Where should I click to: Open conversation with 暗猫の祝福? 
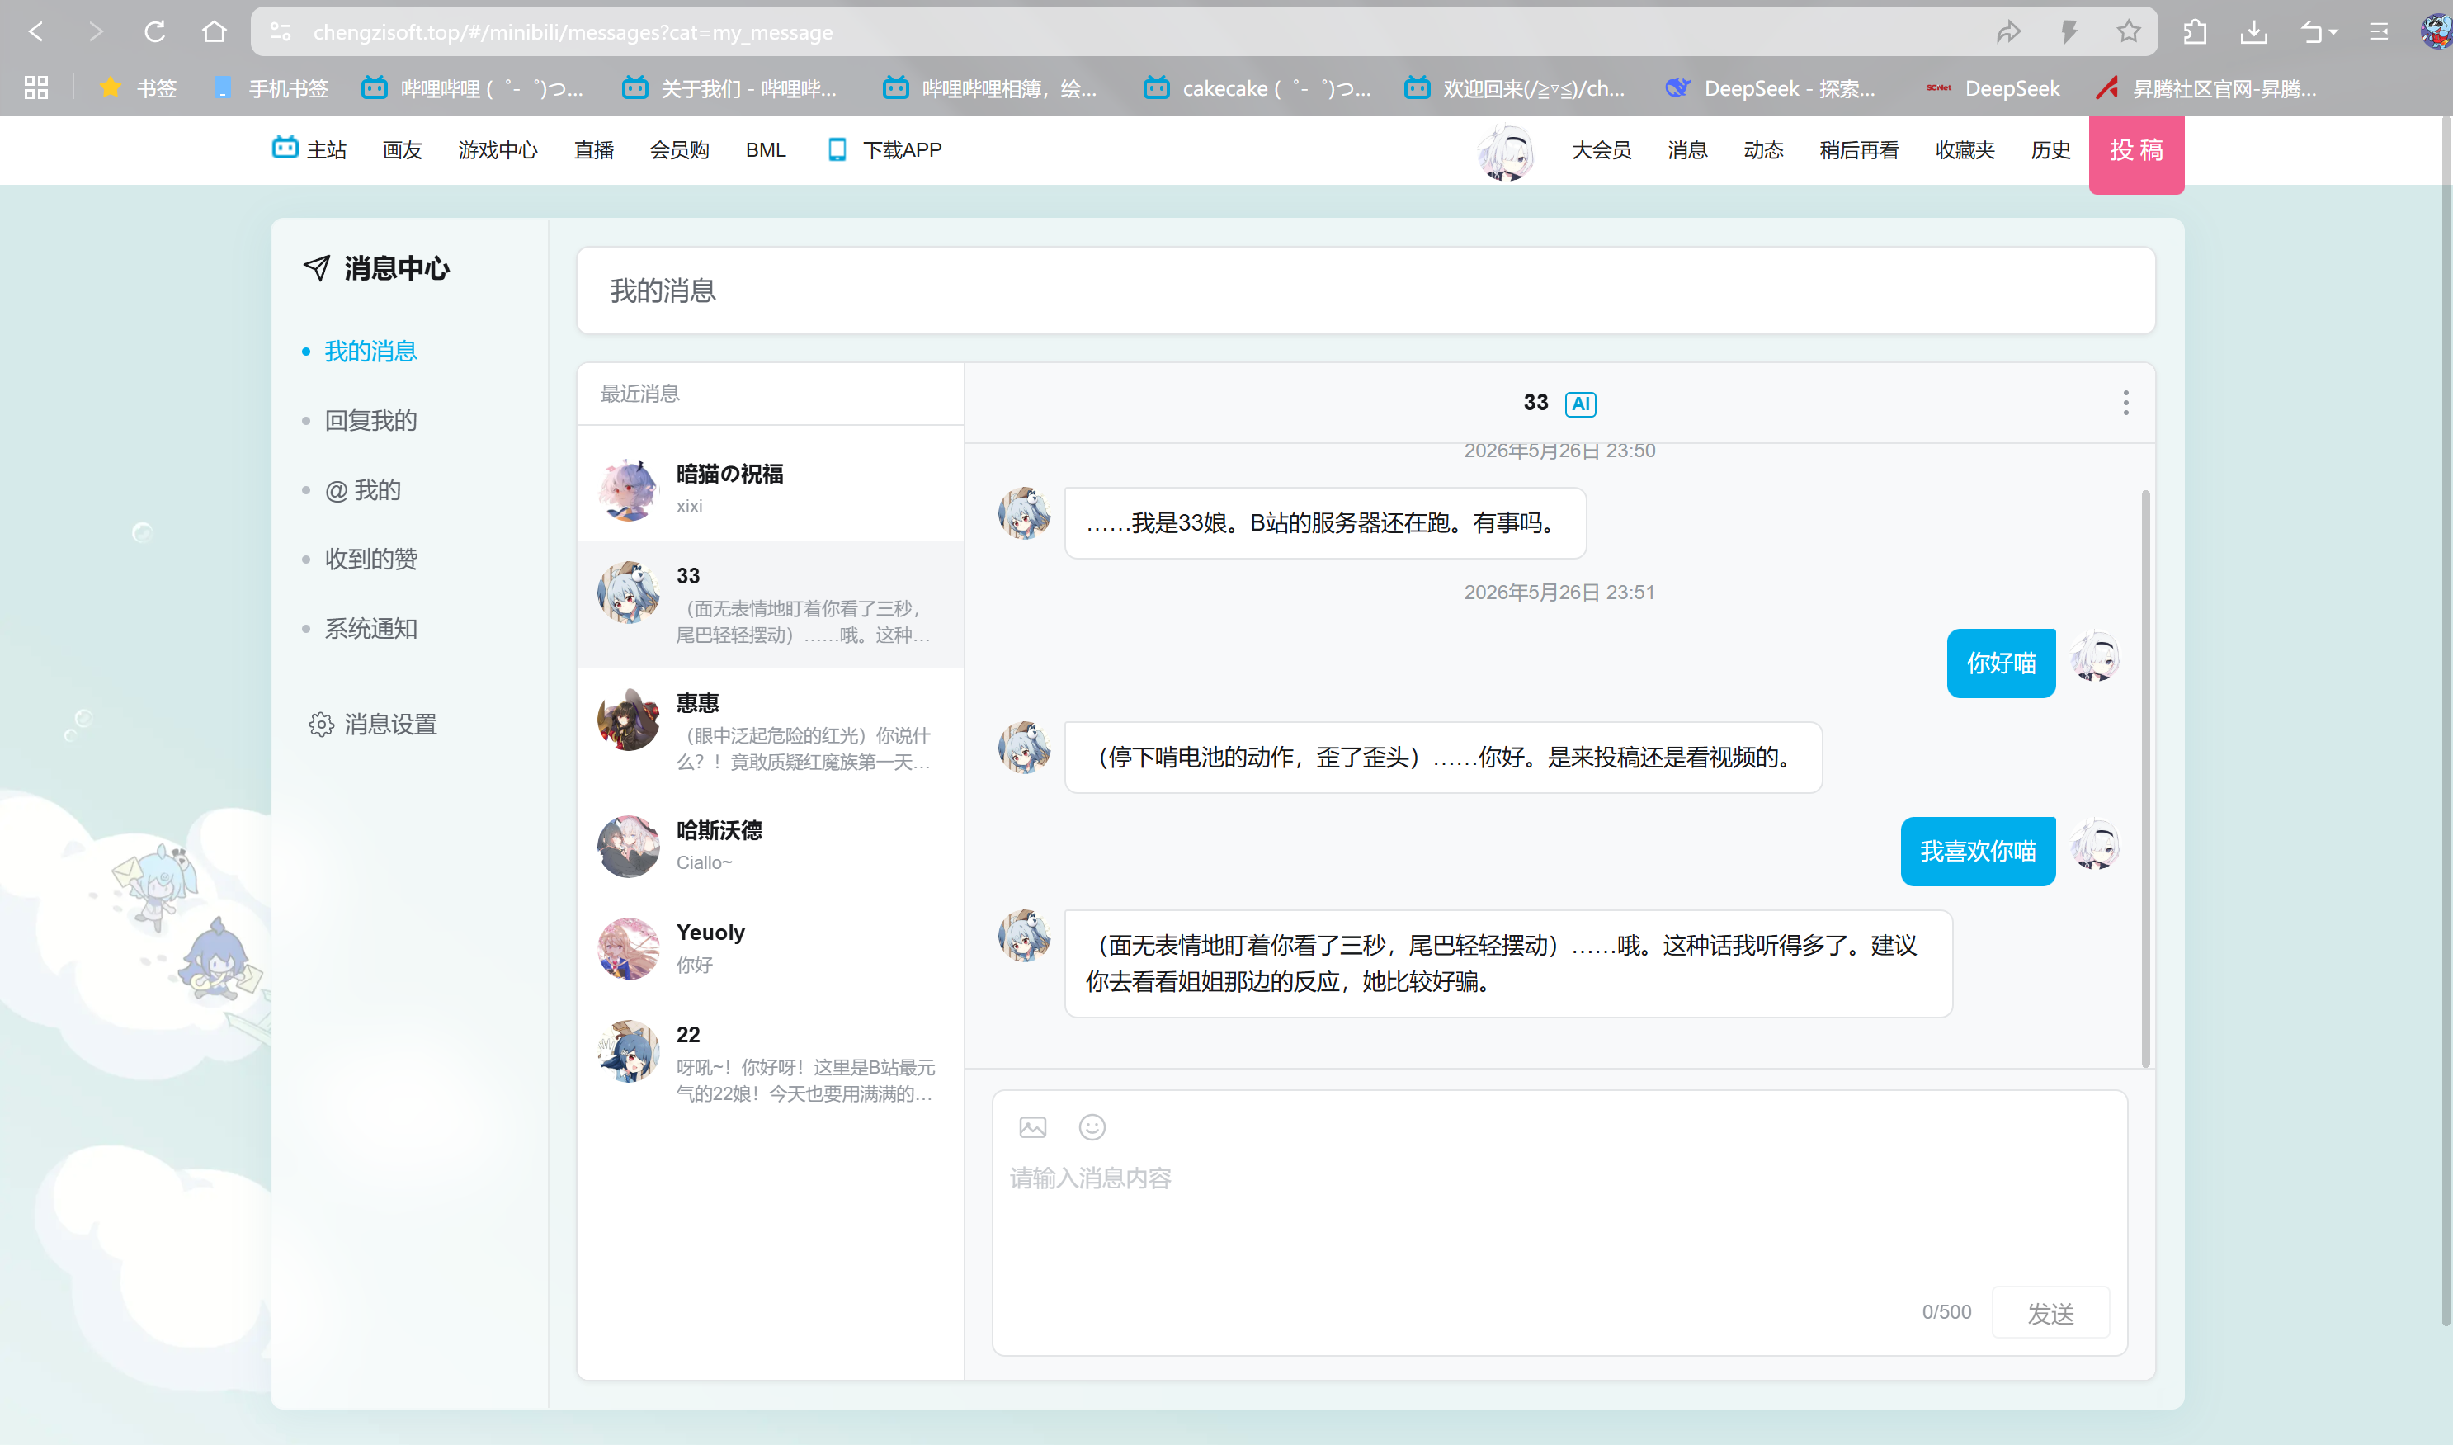pos(770,489)
